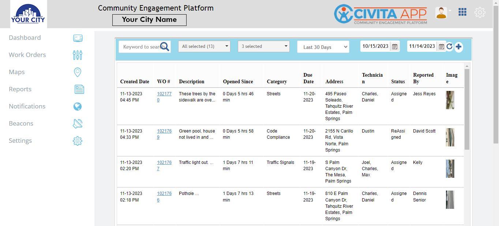Viewport: 499px width, 226px height.
Task: Click 'Pothole ...' description cell
Action: (189, 194)
